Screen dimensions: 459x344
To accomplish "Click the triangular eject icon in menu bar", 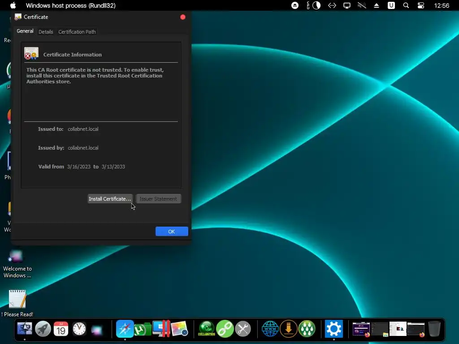I will point(377,5).
